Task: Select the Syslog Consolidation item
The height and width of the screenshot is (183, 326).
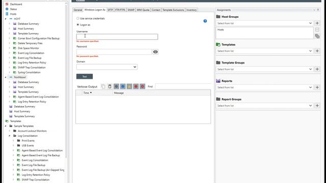Action: click(29, 72)
